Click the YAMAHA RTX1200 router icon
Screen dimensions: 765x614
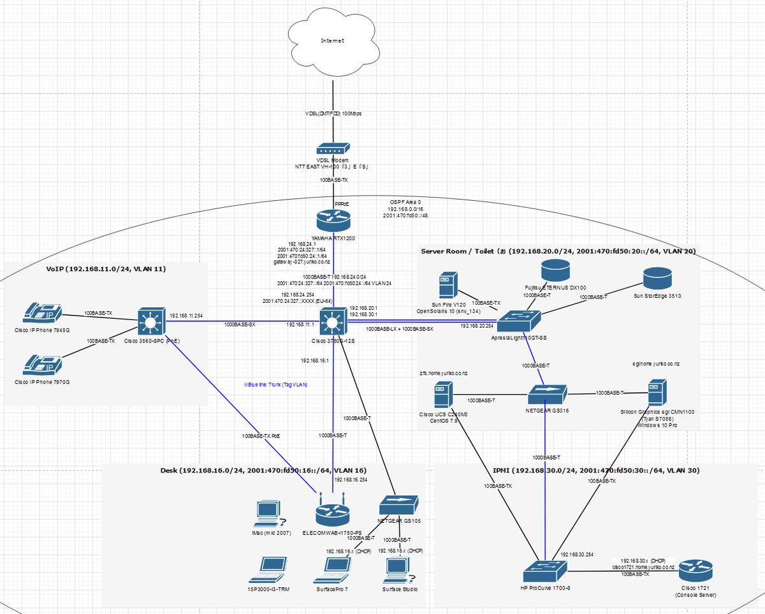click(x=333, y=220)
